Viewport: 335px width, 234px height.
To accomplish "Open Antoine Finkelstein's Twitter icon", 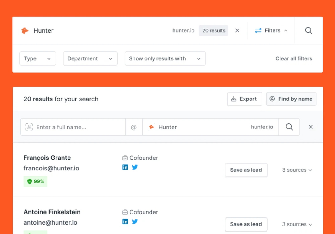I will tap(135, 221).
